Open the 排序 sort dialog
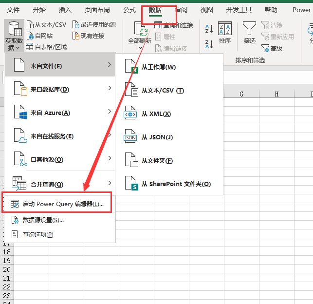The width and height of the screenshot is (313, 304). click(x=225, y=33)
